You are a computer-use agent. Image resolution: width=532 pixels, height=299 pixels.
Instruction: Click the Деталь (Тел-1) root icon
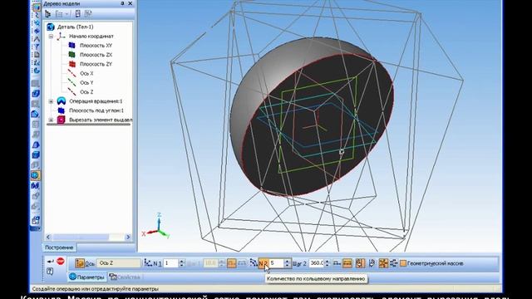(x=51, y=27)
